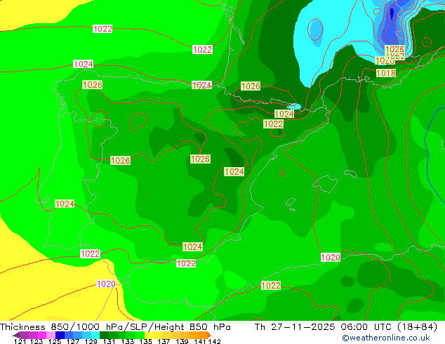This screenshot has width=445, height=344.
Task: Click the legend value 127
Action: [73, 341]
